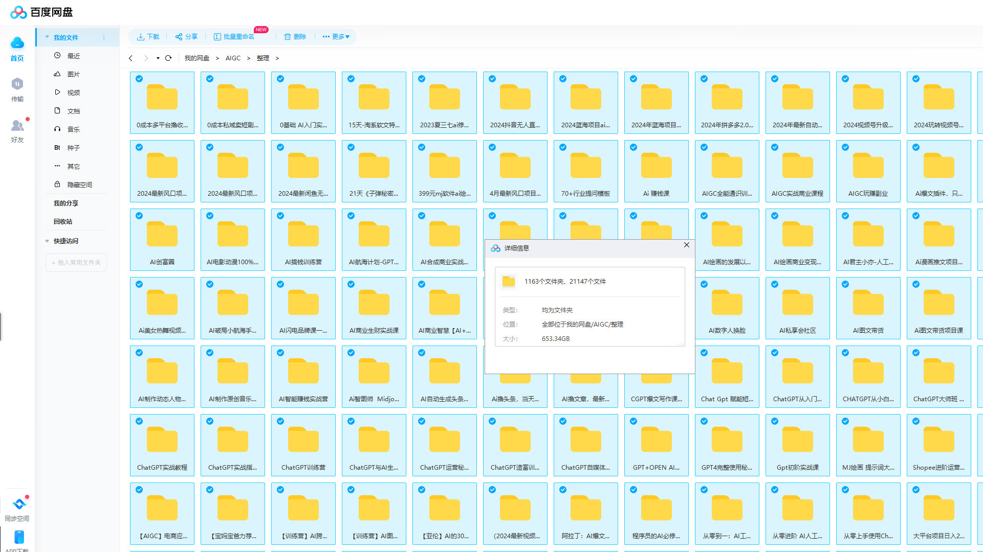The width and height of the screenshot is (983, 552).
Task: Click the 视频 play icon
Action: click(x=57, y=93)
